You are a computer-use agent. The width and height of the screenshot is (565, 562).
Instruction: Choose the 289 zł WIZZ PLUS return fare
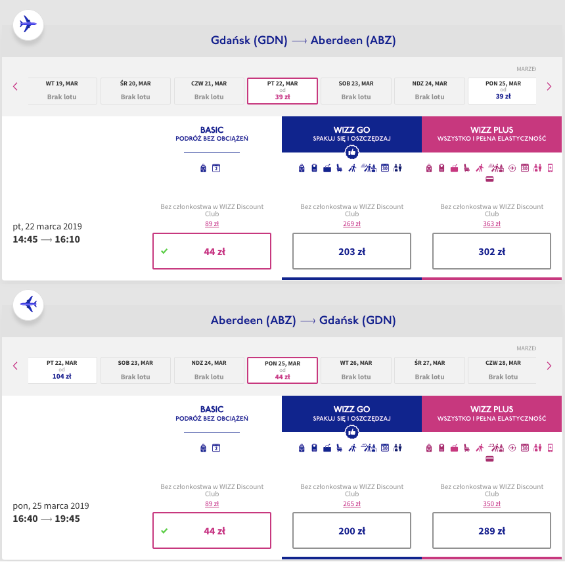point(491,531)
